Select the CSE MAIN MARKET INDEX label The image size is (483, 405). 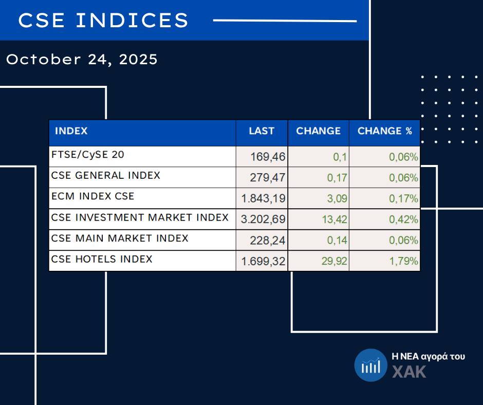click(x=120, y=238)
